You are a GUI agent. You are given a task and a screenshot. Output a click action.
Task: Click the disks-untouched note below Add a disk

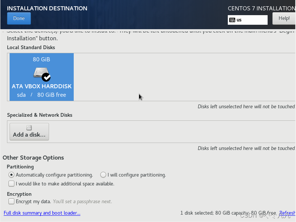[246, 148]
